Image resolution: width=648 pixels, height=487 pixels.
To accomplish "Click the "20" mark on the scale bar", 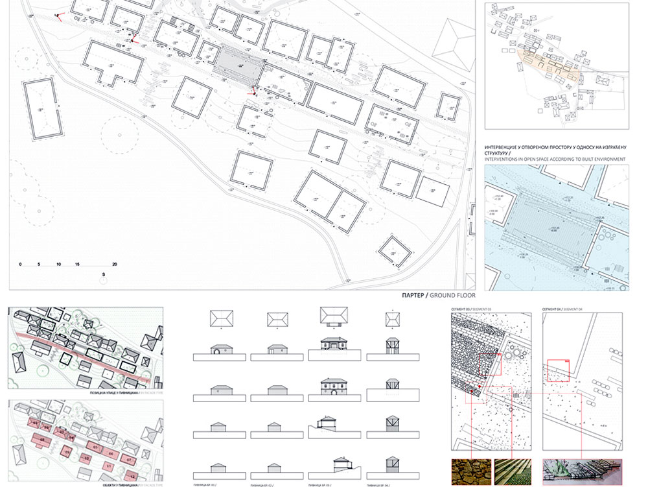I will coord(115,264).
